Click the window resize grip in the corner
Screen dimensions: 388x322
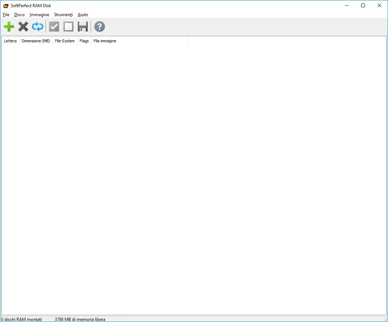(x=385, y=319)
